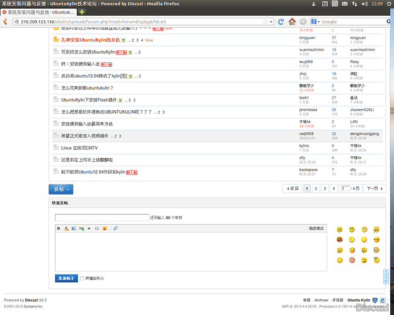The width and height of the screenshot is (394, 315).
Task: Go to page 3 of thread list
Action: coord(325,188)
